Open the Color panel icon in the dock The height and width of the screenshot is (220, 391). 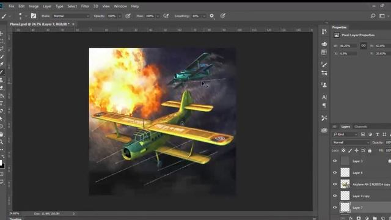click(324, 44)
